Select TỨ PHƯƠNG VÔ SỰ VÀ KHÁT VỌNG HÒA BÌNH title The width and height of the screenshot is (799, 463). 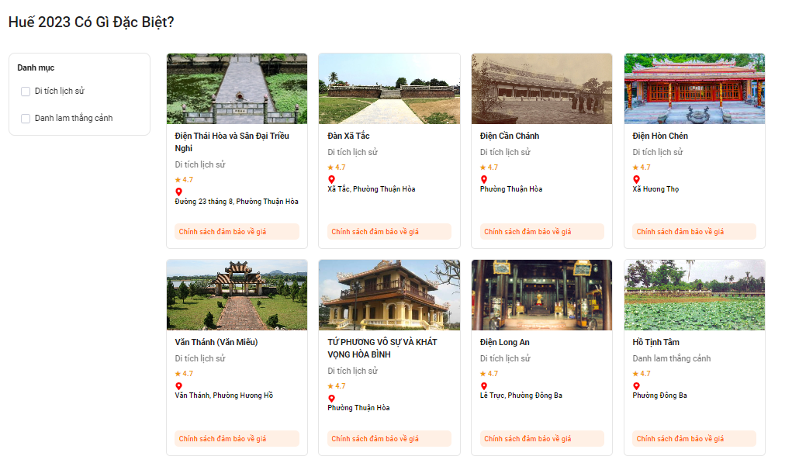[382, 348]
